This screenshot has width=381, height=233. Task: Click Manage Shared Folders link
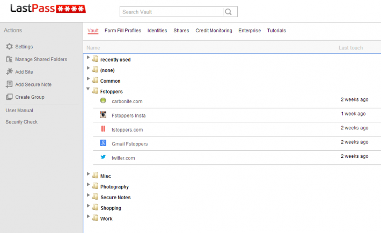pos(41,60)
